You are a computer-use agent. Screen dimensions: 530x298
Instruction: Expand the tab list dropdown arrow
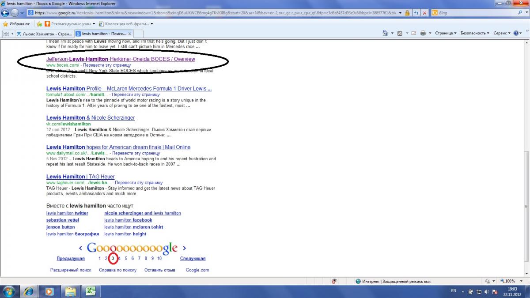12,34
